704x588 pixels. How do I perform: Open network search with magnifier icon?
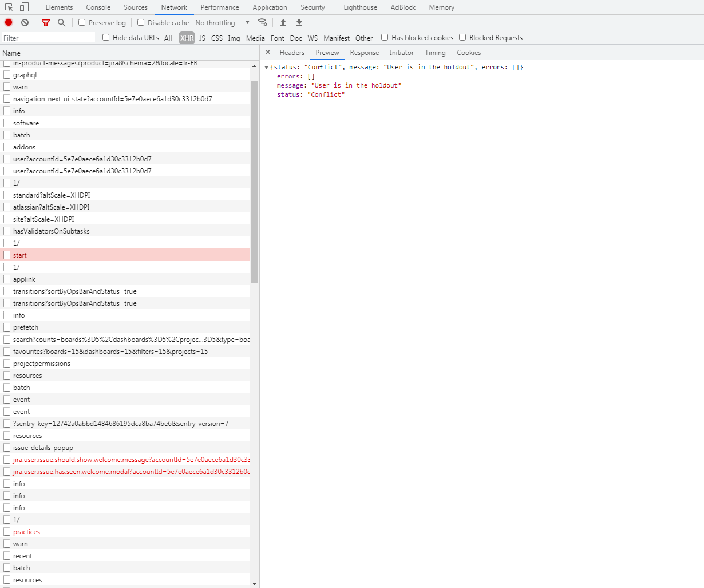pos(61,22)
